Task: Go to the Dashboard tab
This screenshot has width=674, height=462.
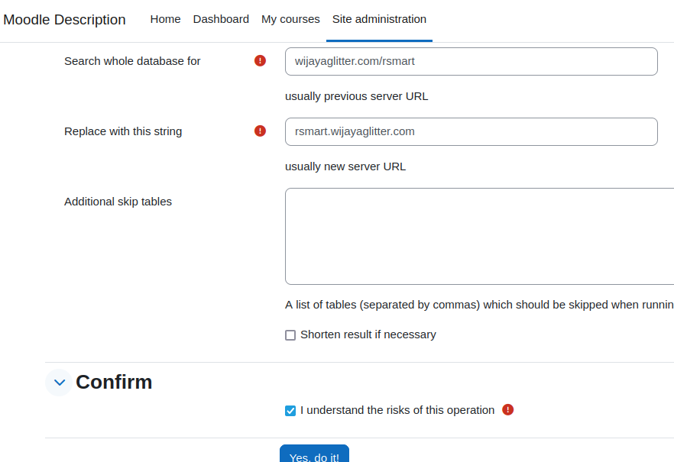Action: click(x=221, y=19)
